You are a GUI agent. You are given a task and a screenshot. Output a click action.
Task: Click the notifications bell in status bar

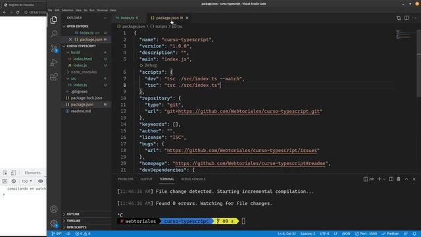pyautogui.click(x=414, y=234)
